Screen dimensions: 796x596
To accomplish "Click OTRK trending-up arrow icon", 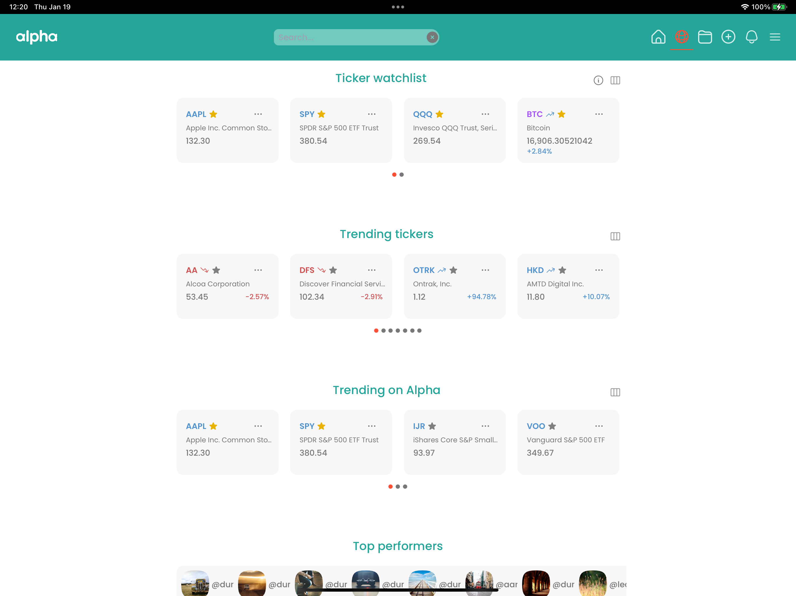I will point(441,270).
